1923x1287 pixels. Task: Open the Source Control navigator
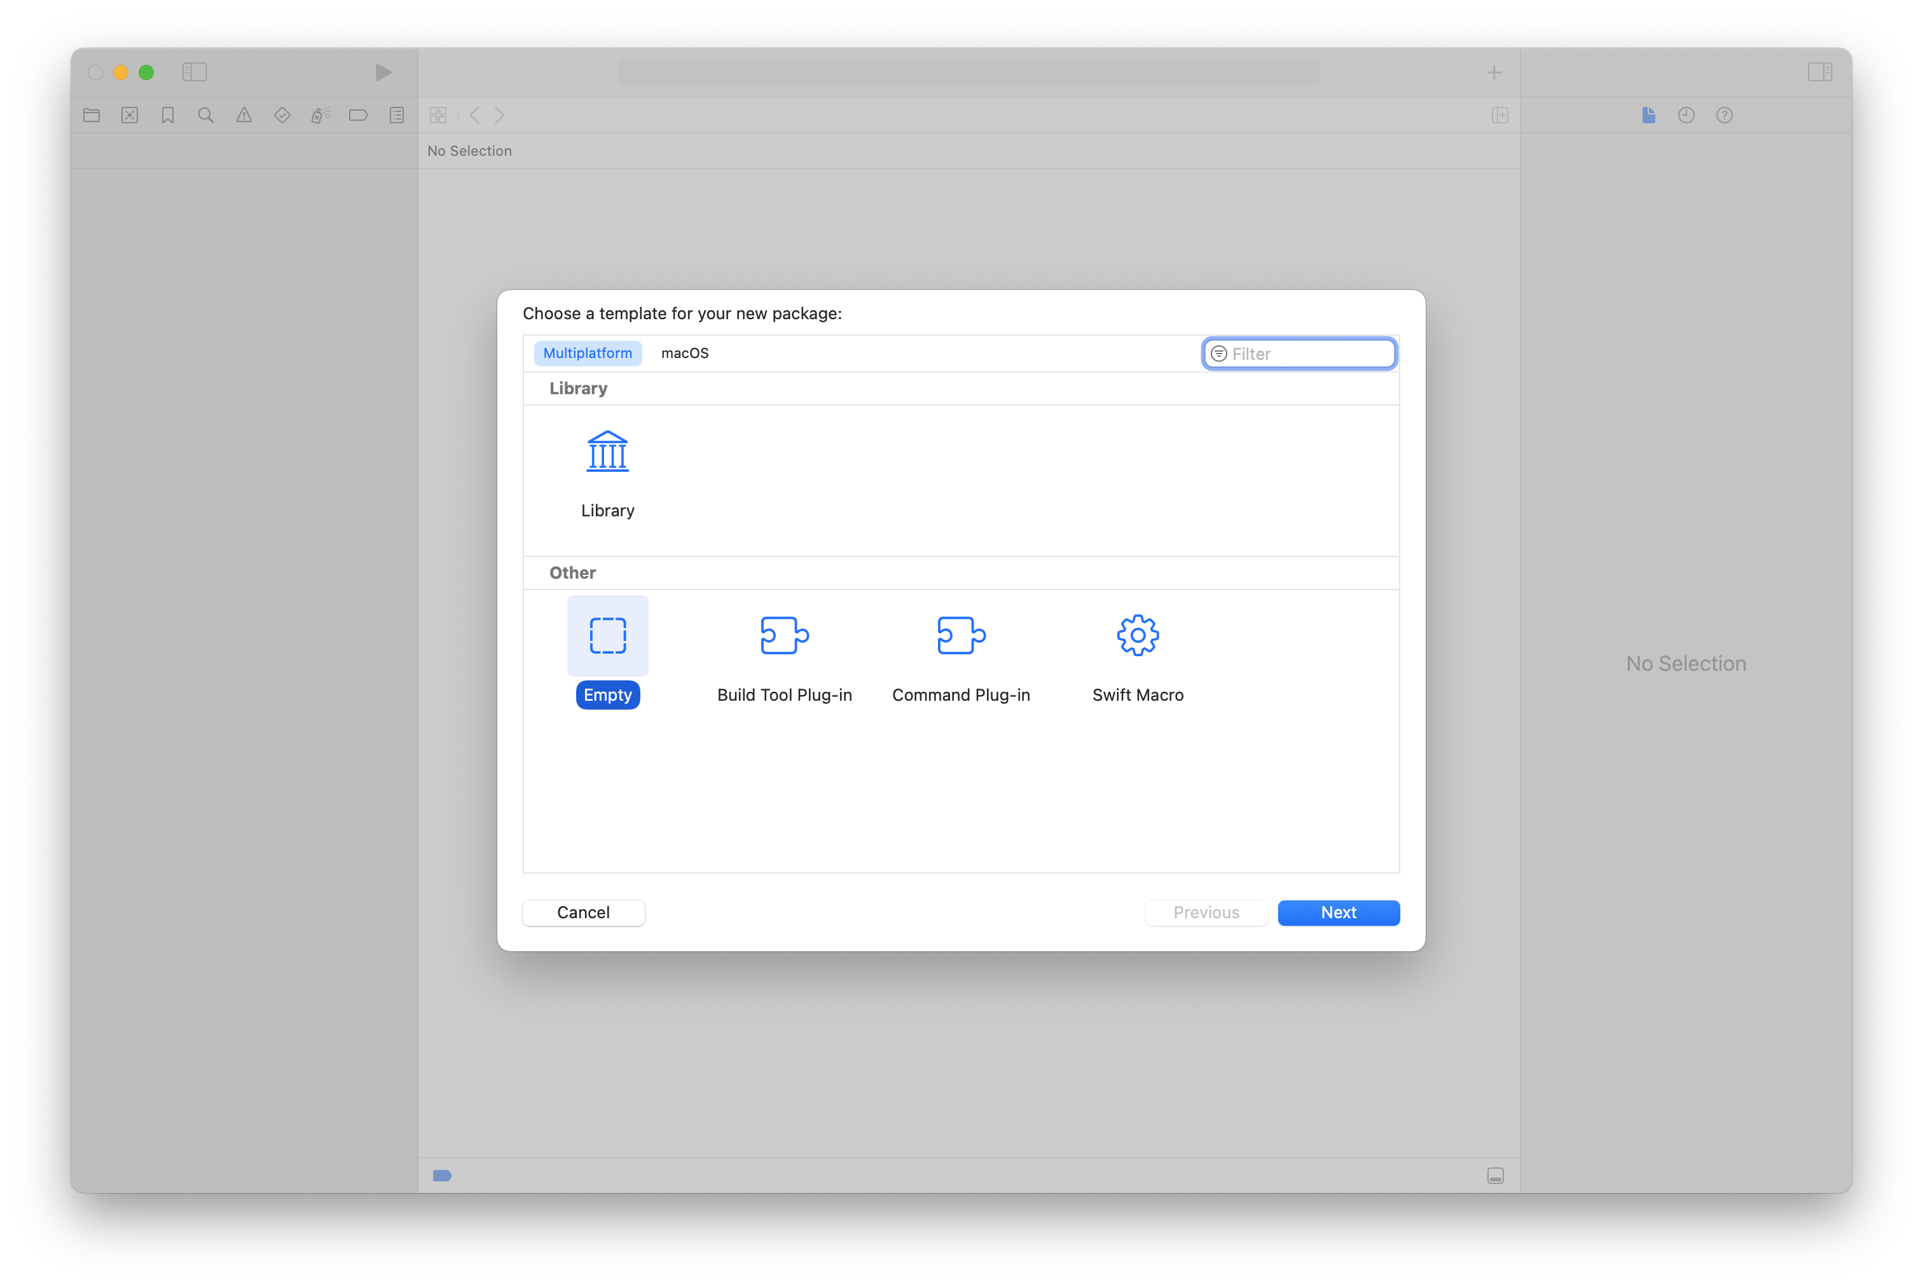pos(130,115)
